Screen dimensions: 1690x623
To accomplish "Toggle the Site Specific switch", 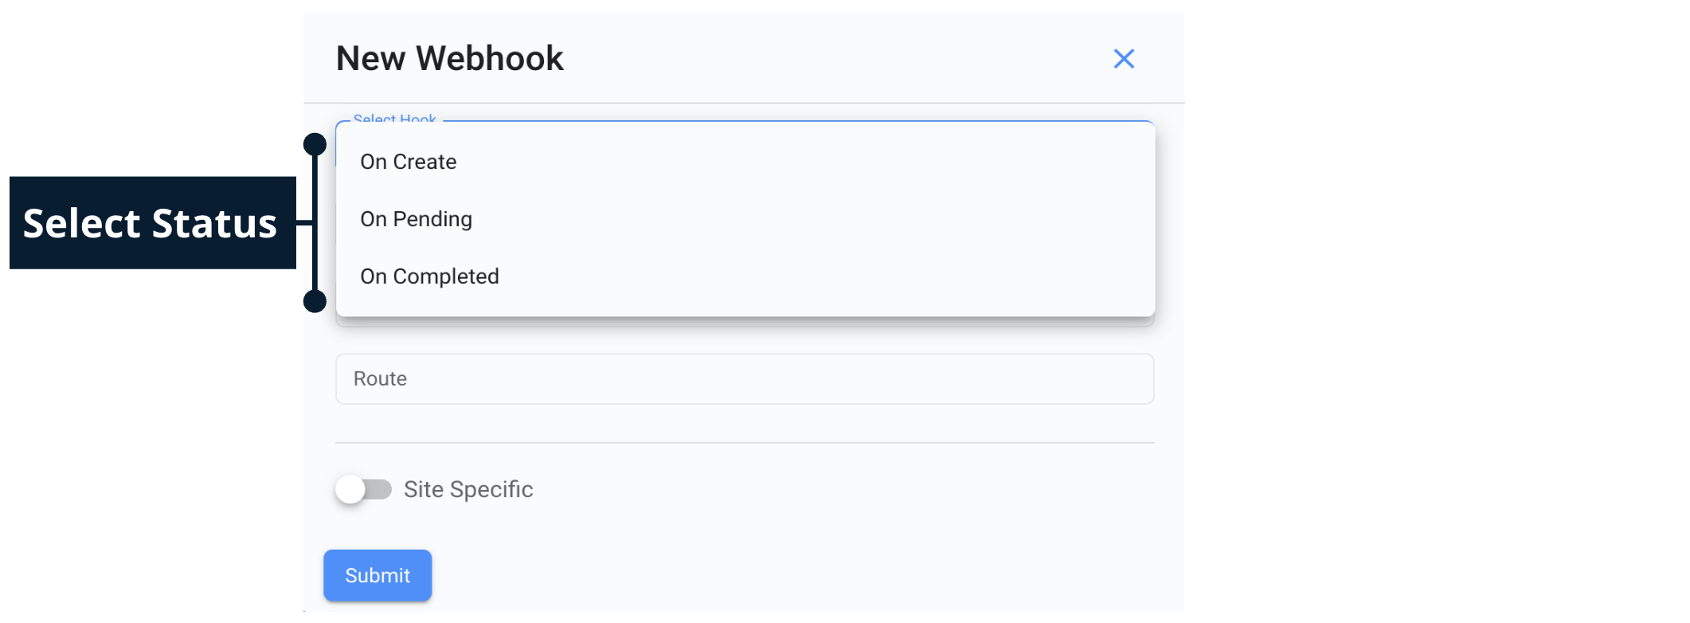I will (x=364, y=489).
